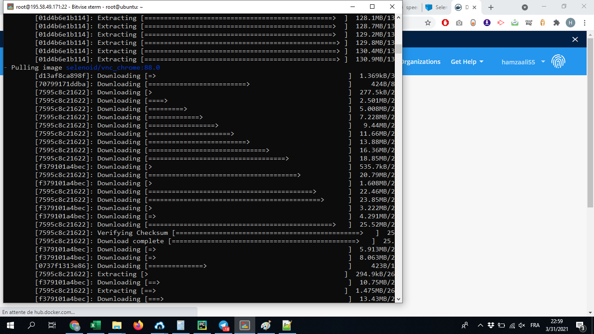Dismiss the dark blue banner with X
This screenshot has width=594, height=334.
[x=575, y=40]
